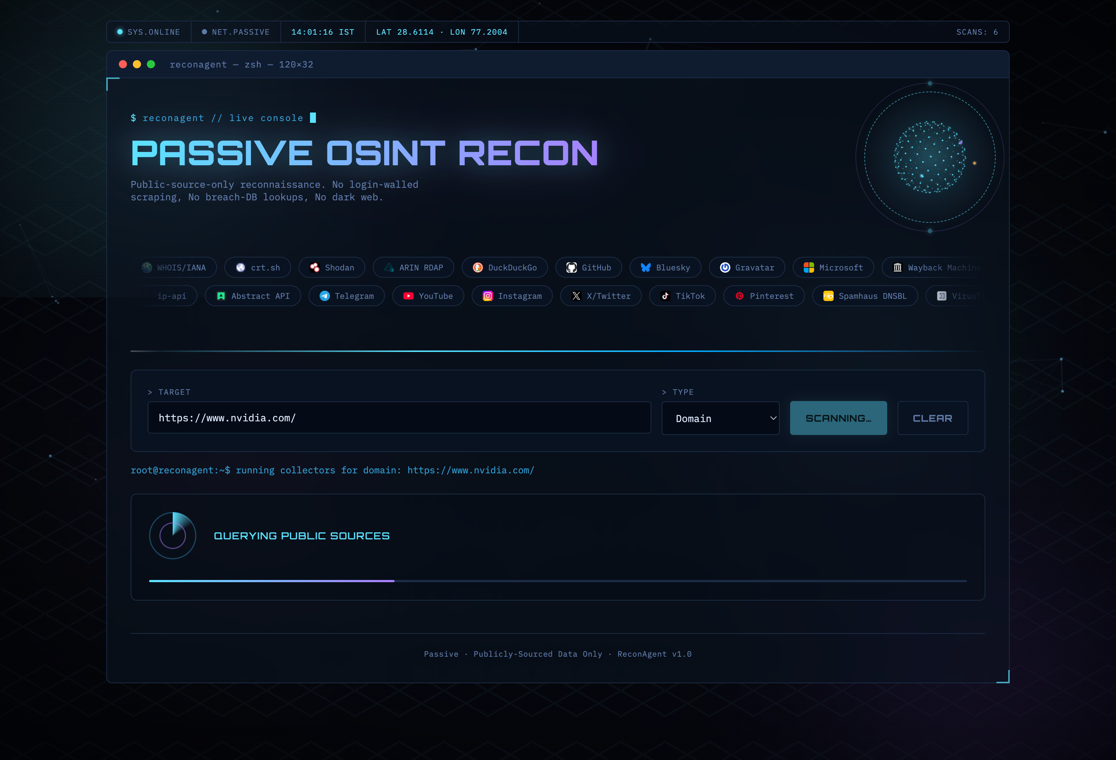
Task: Click the red close window dot
Action: (x=123, y=64)
